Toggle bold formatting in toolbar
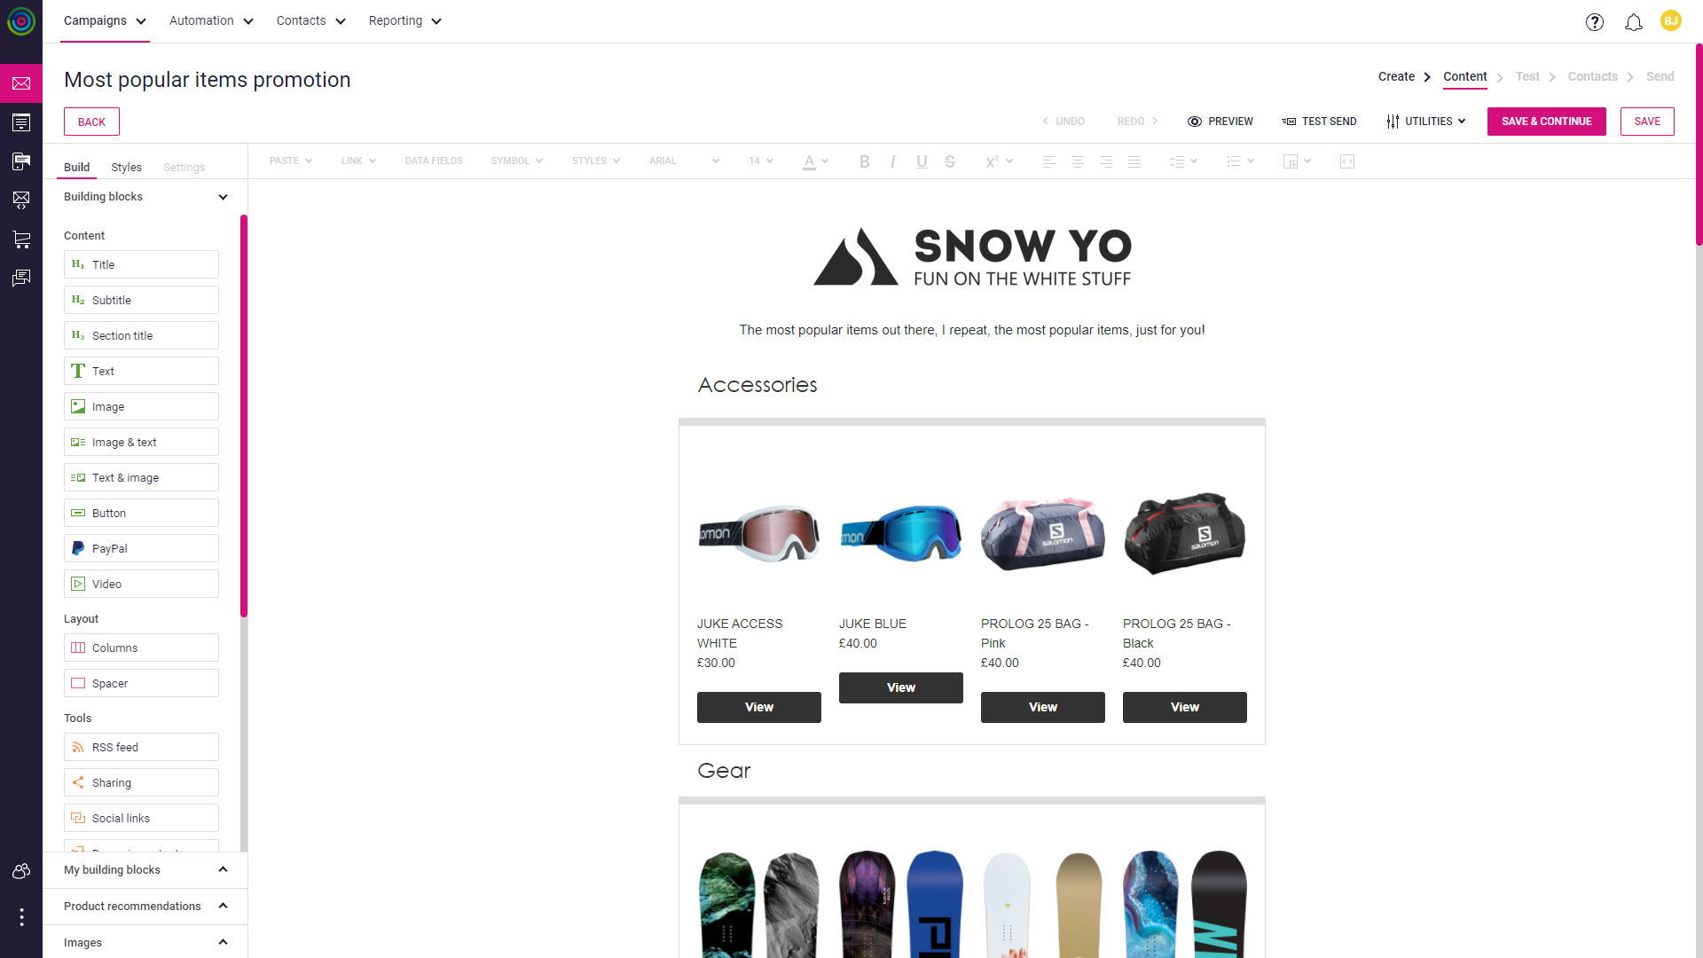The image size is (1703, 958). tap(865, 161)
